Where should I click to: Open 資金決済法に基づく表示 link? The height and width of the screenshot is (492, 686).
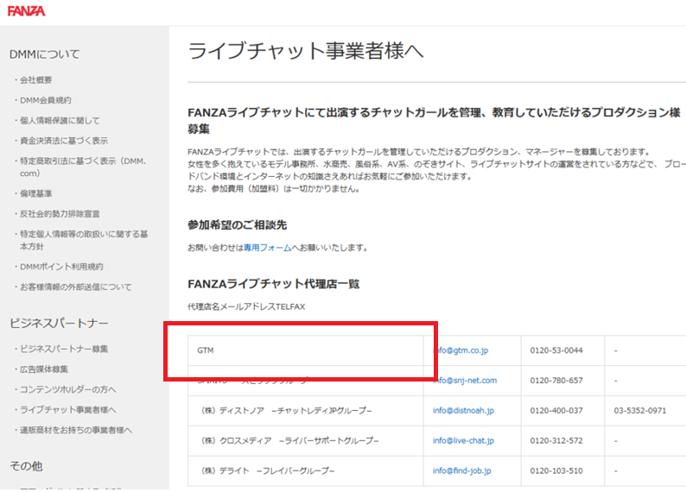(x=64, y=141)
